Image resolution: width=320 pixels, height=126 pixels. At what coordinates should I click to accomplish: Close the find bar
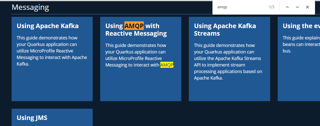pyautogui.click(x=307, y=7)
